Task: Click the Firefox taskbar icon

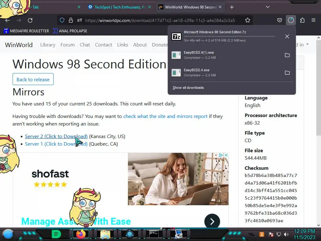Action: (x=81, y=234)
